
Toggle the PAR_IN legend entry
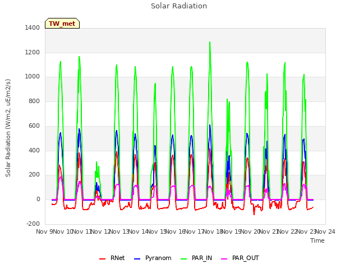[196, 258]
